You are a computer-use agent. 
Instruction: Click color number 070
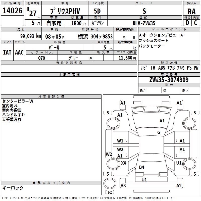(x=42, y=58)
